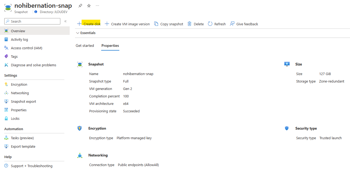Click in the sidebar Search field
Screen dimensions: 350x169
pyautogui.click(x=32, y=21)
